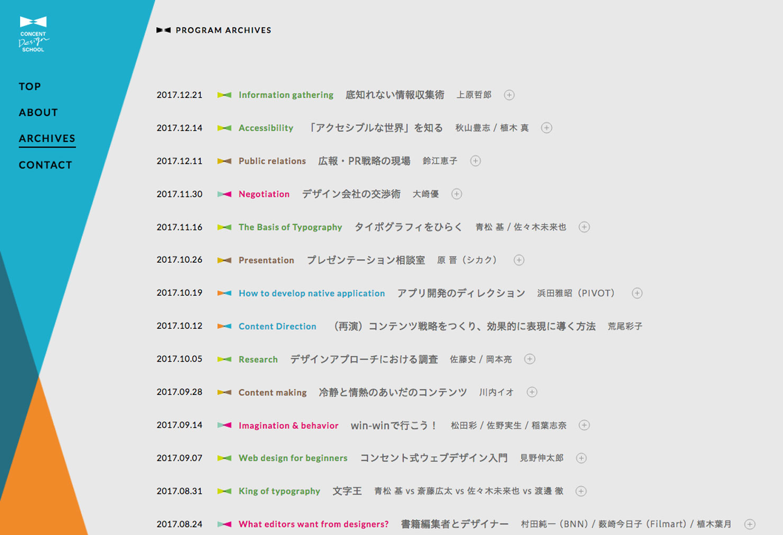Expand the Information gathering entry plus icon
Screen dimensions: 783x535
coord(509,95)
